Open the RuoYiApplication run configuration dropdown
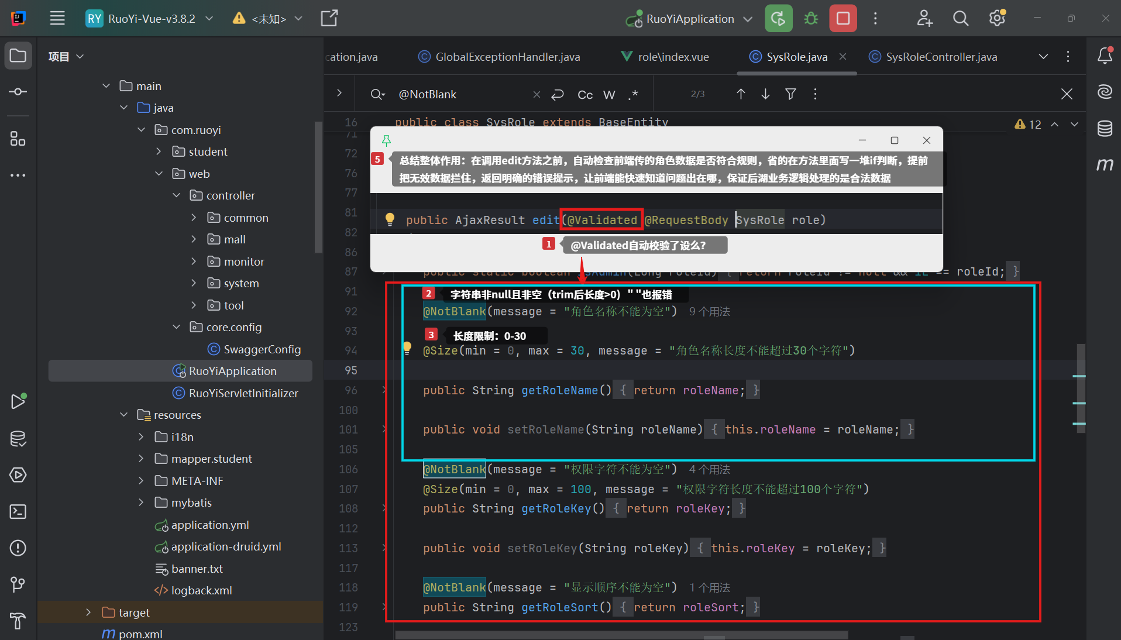The image size is (1121, 640). (x=689, y=19)
